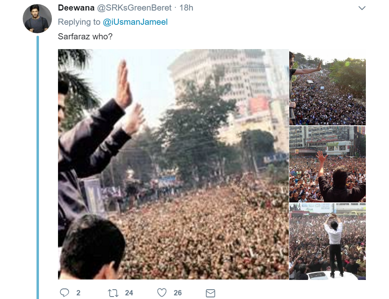
Task: Open the Deewana display name
Action: point(76,8)
